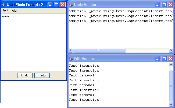Click the first 'Text removal' line in Edit Monitor
175x108 pixels.
tap(81, 75)
